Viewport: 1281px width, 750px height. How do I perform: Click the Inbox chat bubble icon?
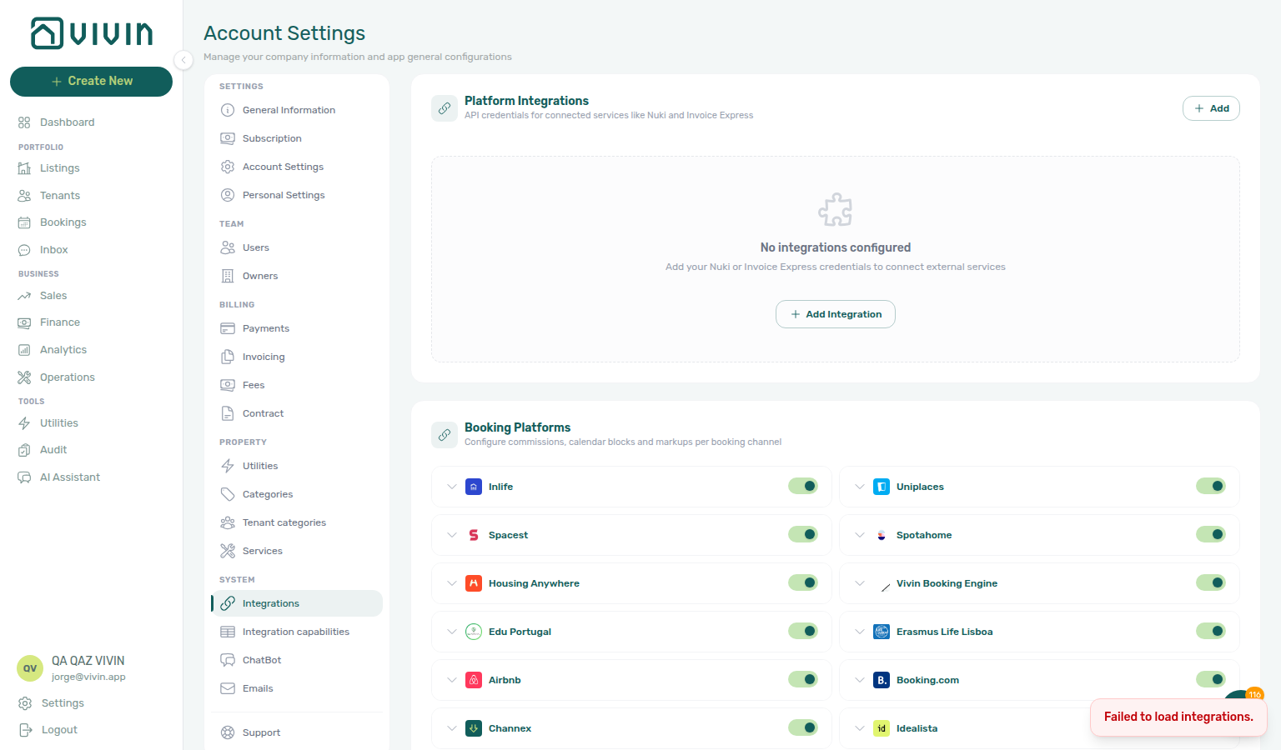click(24, 250)
